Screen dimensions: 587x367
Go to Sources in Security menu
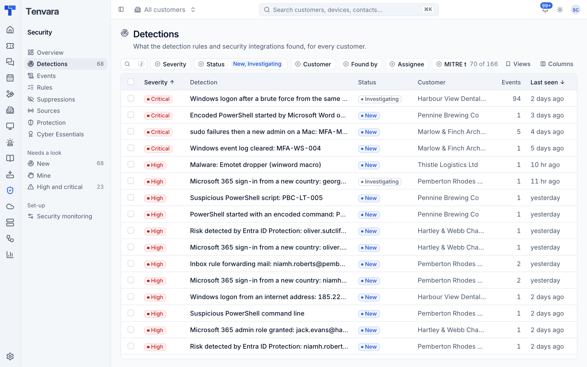66,111
